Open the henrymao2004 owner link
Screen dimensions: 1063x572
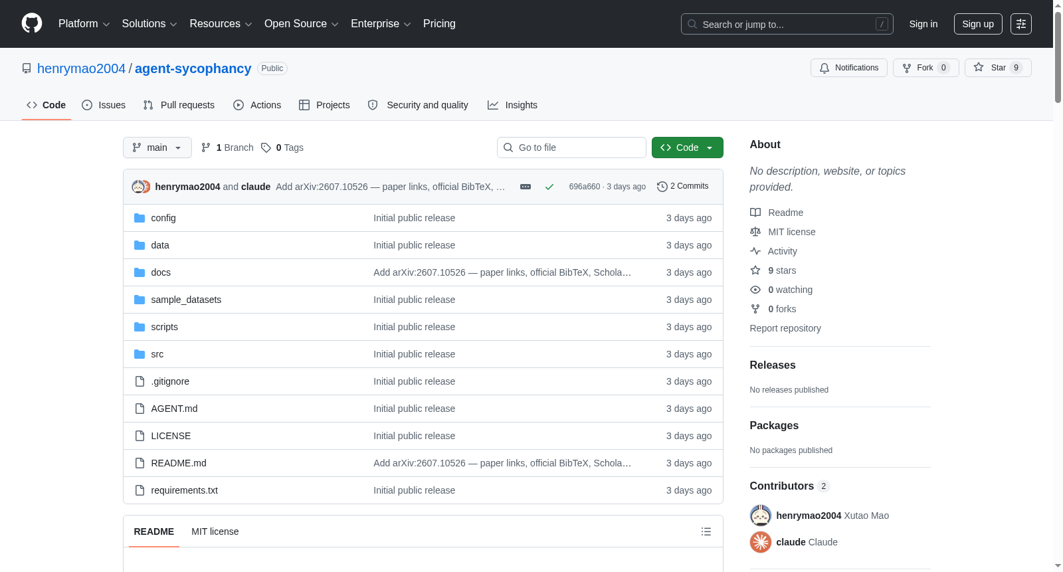click(x=81, y=68)
